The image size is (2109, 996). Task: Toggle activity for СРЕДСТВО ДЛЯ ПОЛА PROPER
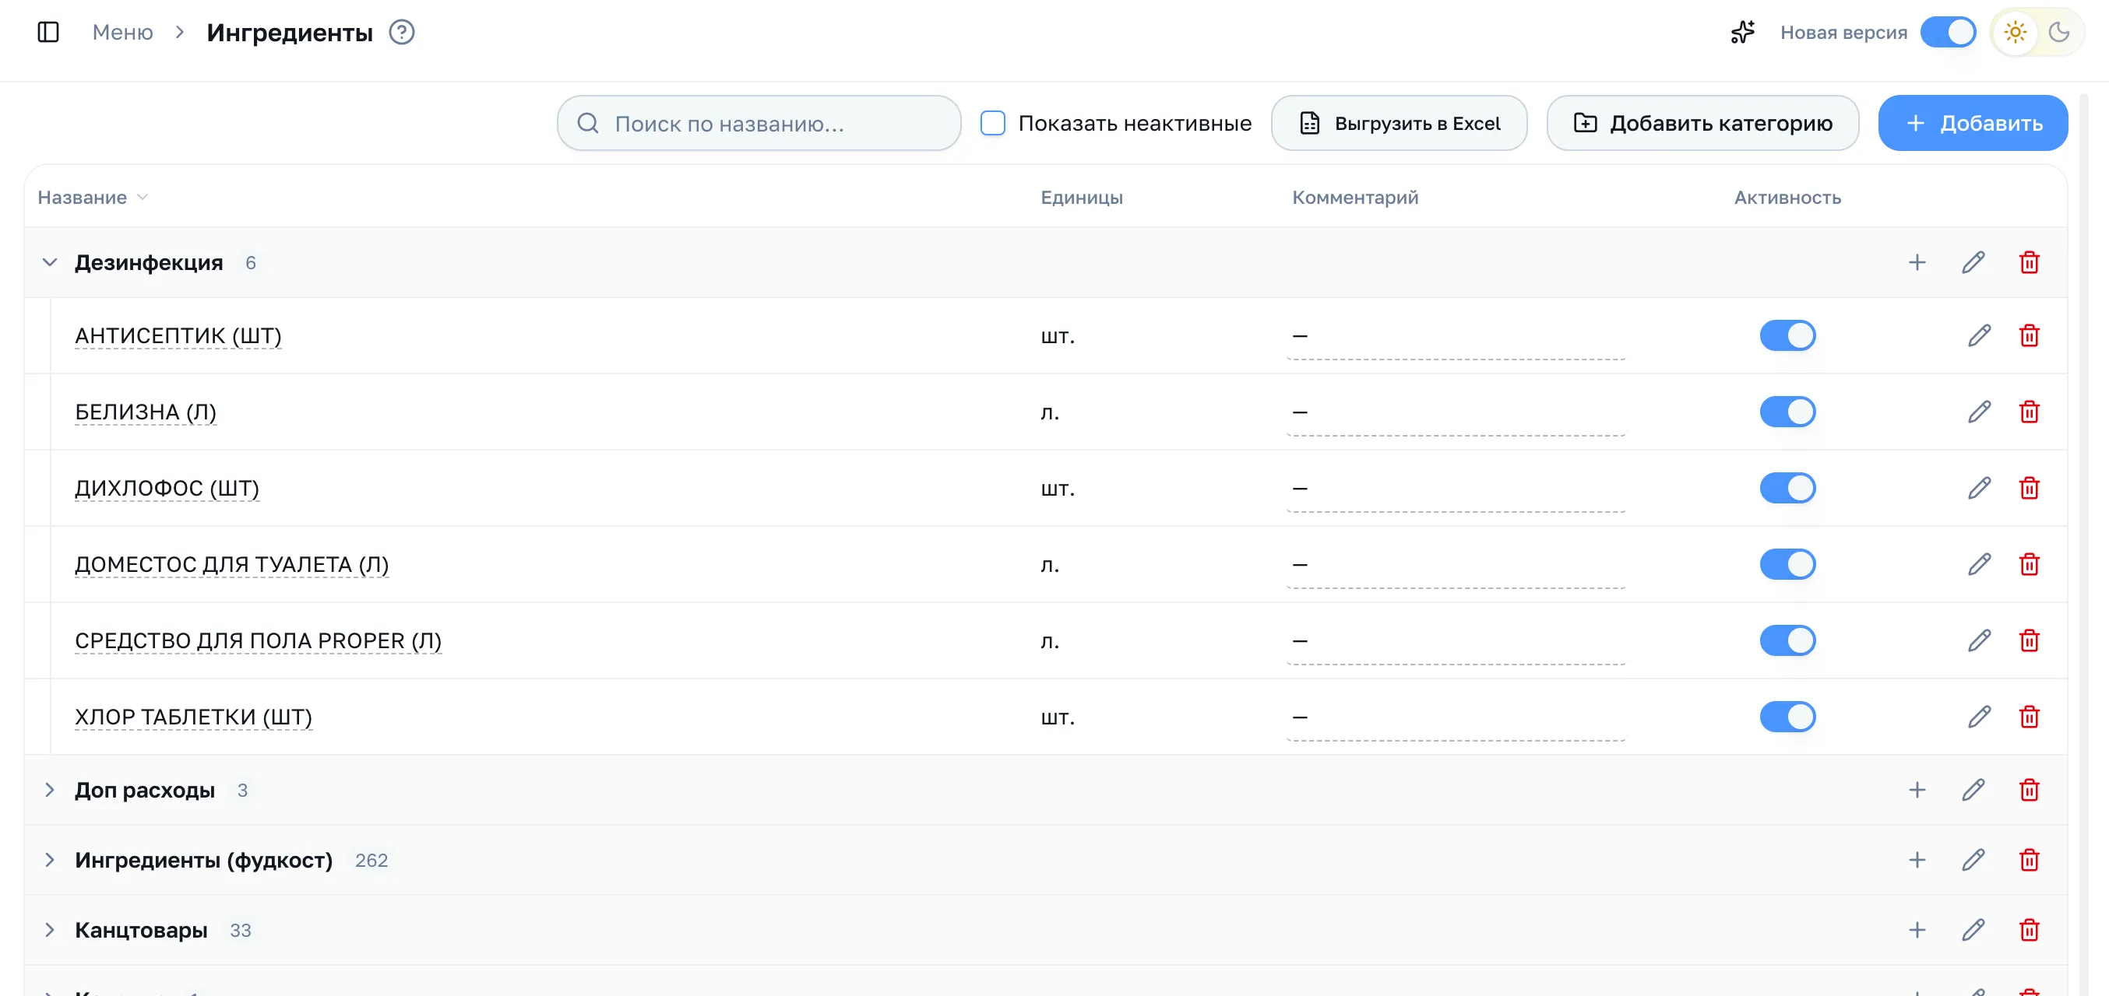[x=1787, y=640]
